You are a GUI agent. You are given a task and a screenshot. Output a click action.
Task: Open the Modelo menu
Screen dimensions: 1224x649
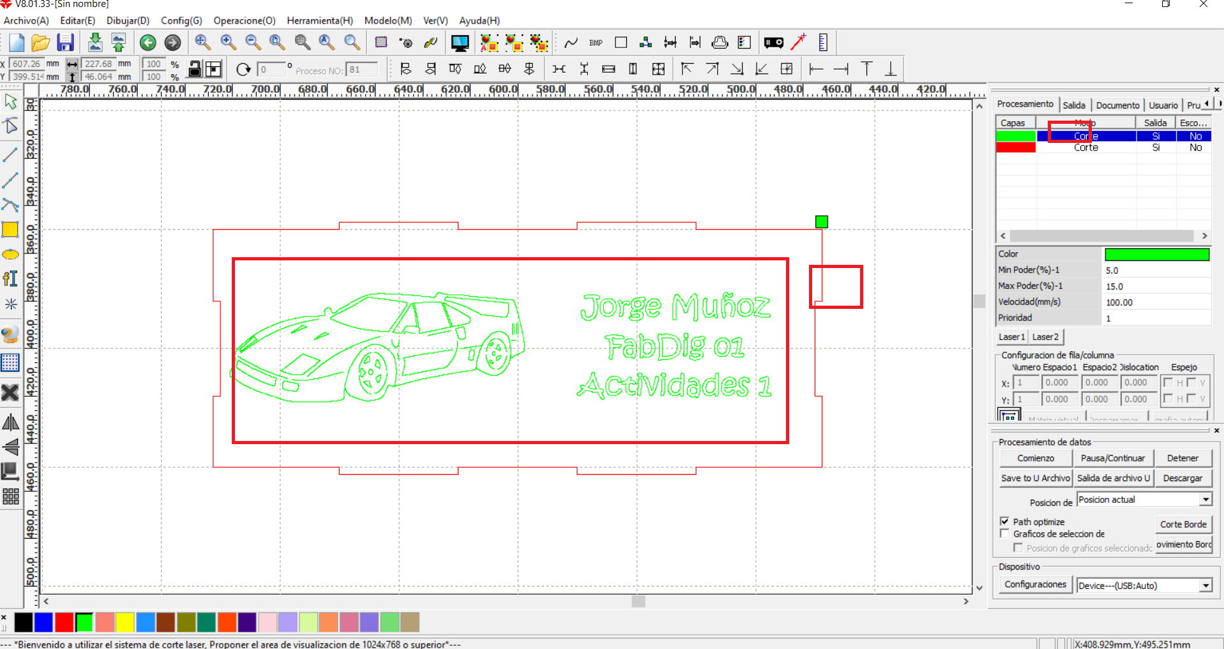(x=388, y=20)
